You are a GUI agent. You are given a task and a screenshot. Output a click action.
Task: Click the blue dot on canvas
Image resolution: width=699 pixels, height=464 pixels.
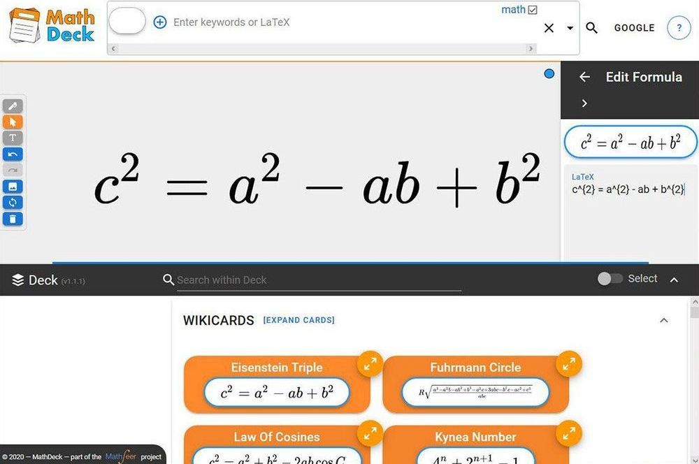pyautogui.click(x=549, y=73)
